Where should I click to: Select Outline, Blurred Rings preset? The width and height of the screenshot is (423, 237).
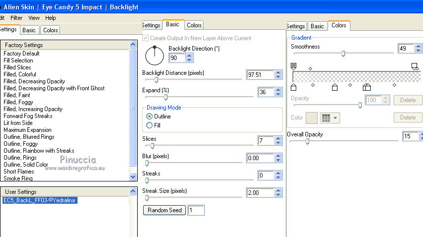point(29,137)
